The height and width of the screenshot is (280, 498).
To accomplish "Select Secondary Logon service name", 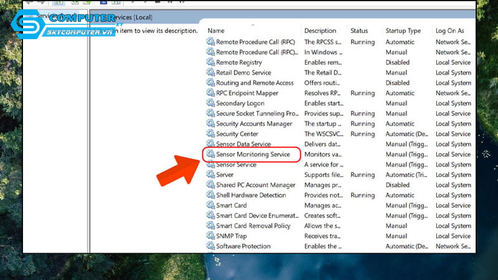I will [240, 103].
